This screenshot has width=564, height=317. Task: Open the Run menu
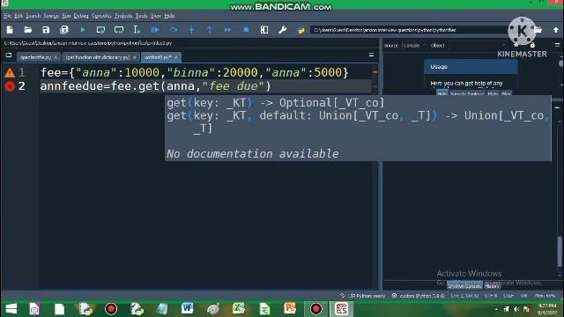(x=66, y=16)
